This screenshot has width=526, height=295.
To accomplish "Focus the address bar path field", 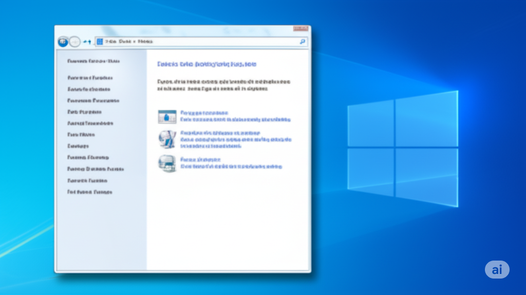I will (201, 42).
